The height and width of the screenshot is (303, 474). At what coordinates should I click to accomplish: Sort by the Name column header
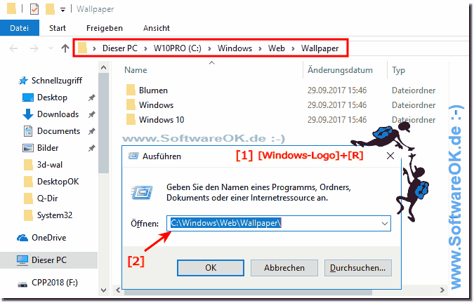(136, 70)
